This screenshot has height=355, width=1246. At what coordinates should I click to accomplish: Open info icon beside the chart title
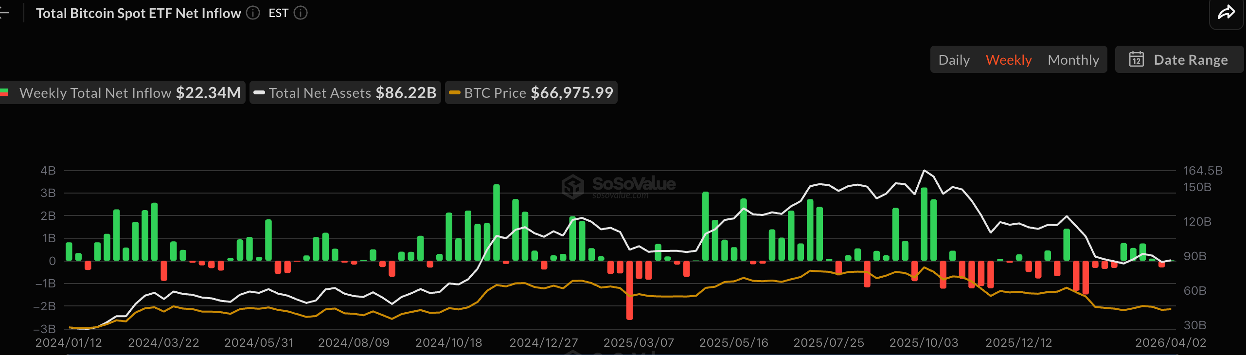pos(253,13)
